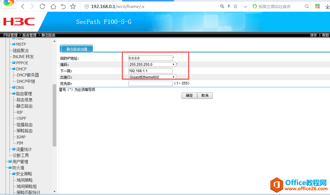This screenshot has width=330, height=195.
Task: Open the 出接口 GigabitEthernet0/2 dropdown
Action: tap(152, 77)
